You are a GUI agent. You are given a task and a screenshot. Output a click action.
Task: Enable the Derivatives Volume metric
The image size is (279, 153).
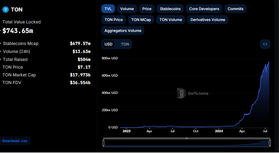[x=208, y=20]
